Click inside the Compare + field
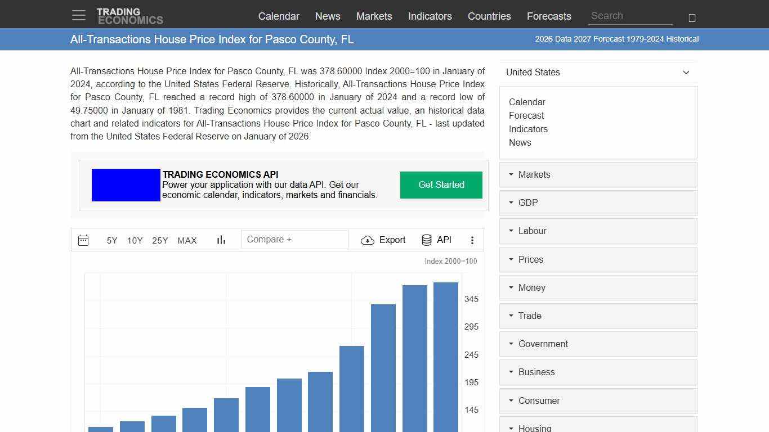The image size is (769, 432). tap(294, 239)
